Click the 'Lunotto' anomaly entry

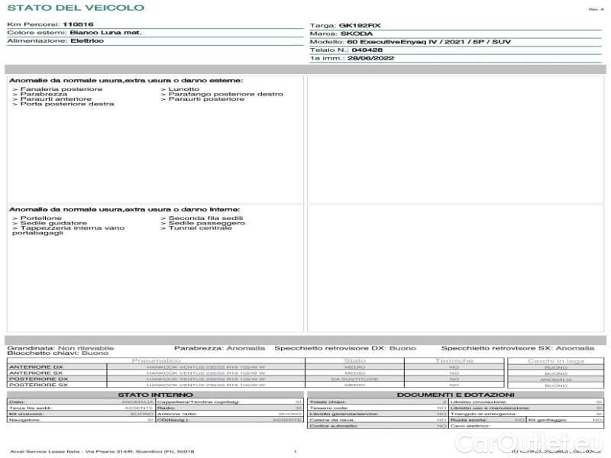184,89
